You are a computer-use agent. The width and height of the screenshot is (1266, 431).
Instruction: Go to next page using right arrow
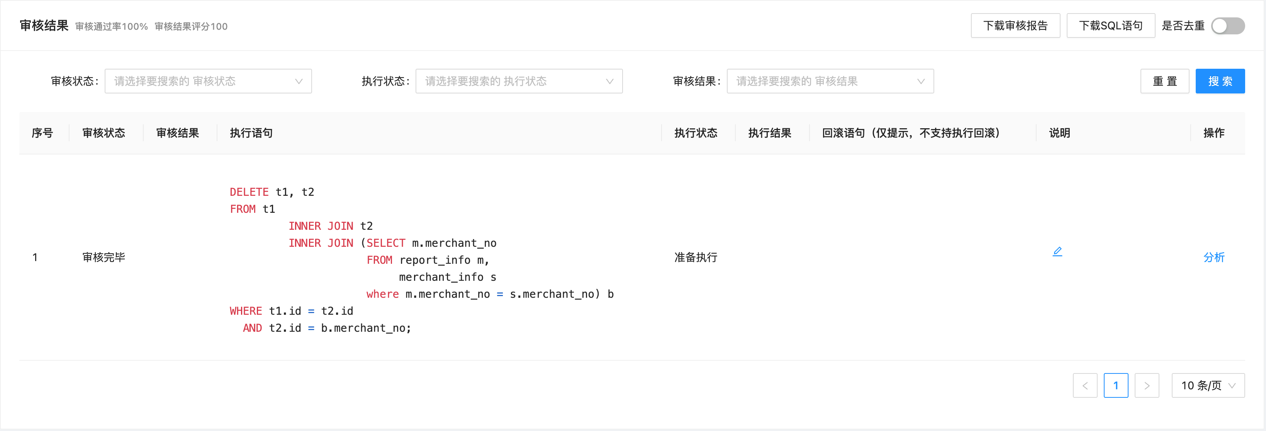(x=1147, y=385)
